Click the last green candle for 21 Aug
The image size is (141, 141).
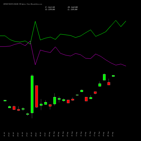pyautogui.click(x=113, y=76)
